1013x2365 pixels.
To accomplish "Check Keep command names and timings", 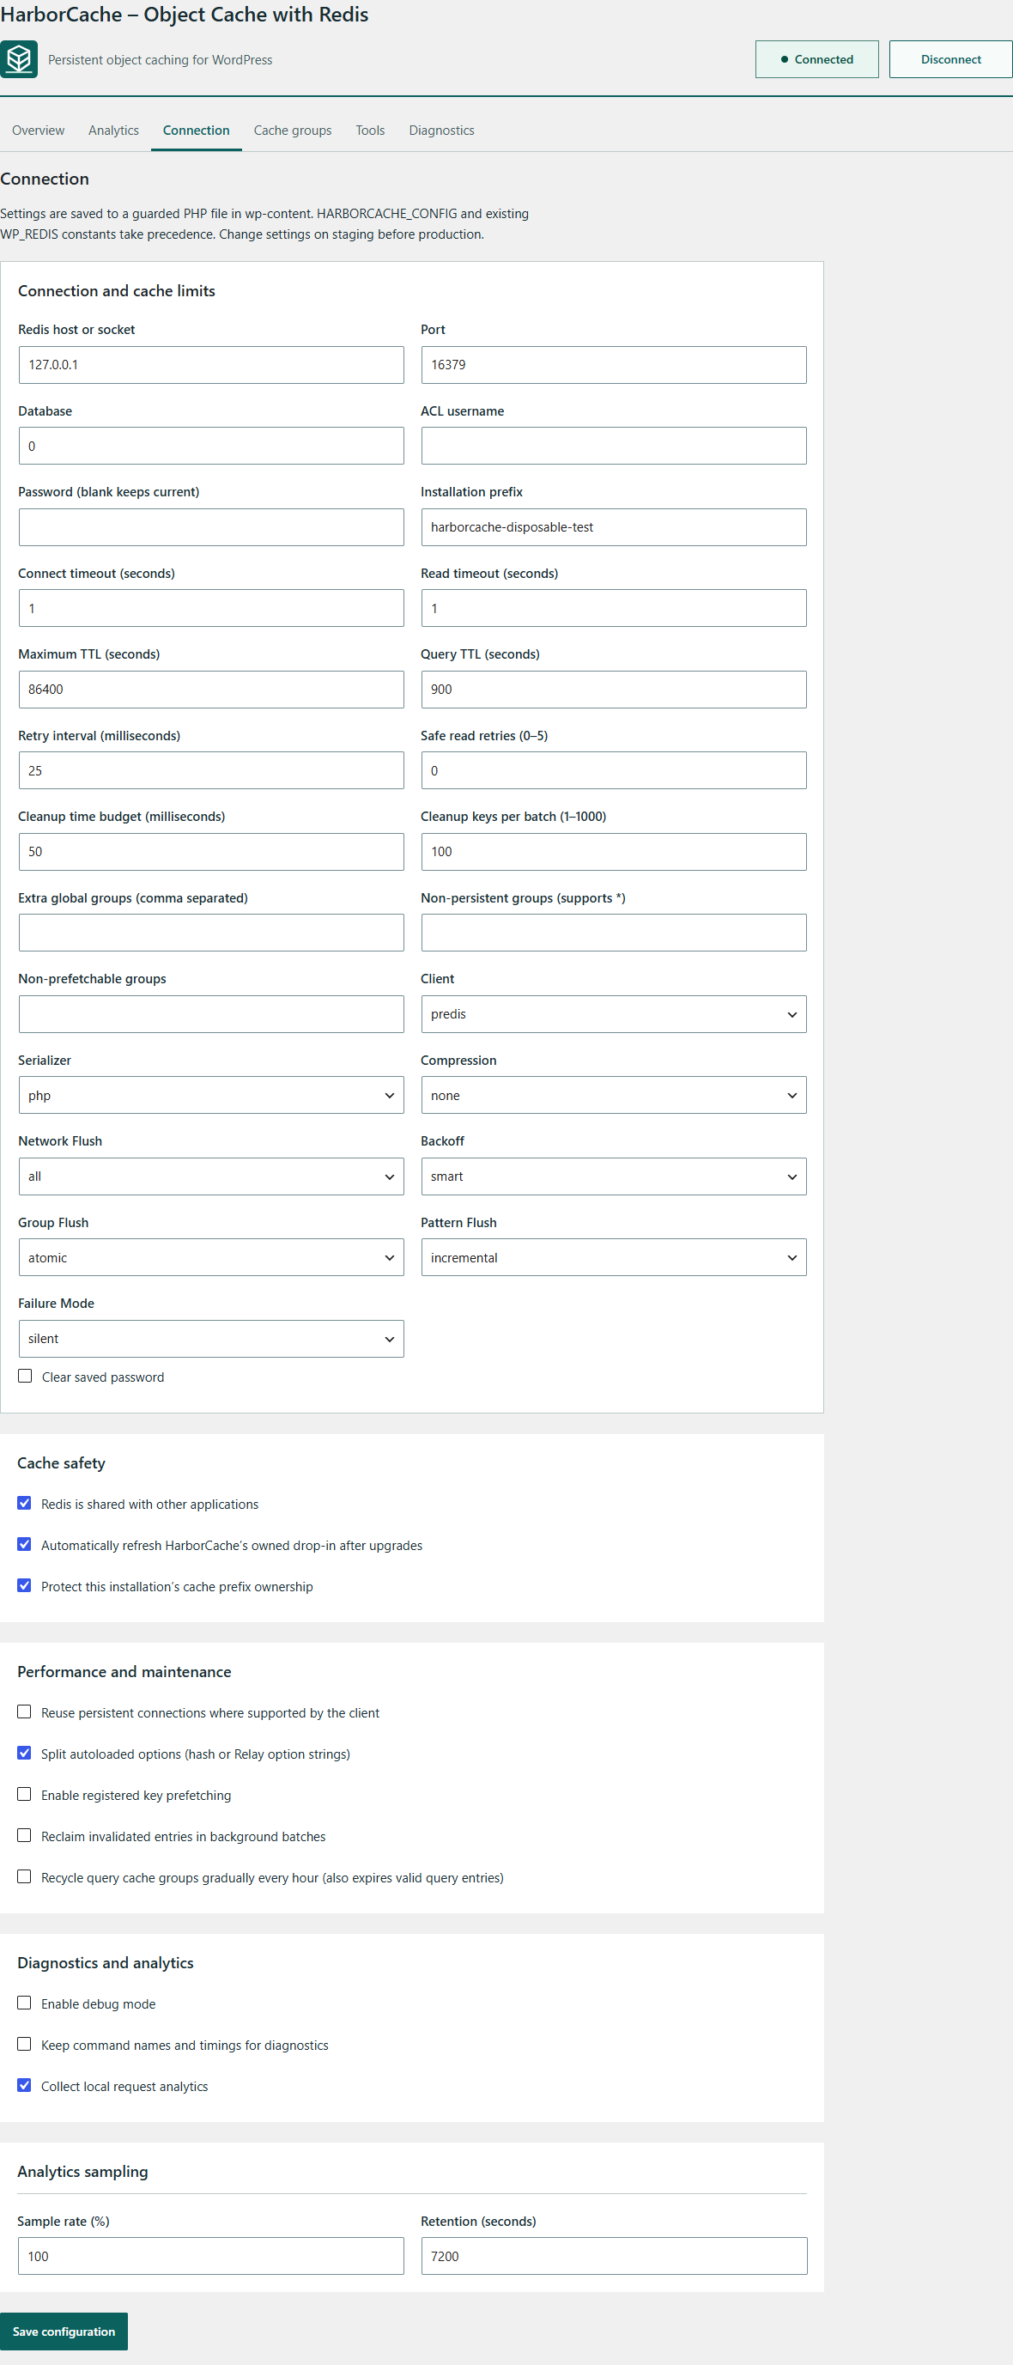I will 24,2044.
